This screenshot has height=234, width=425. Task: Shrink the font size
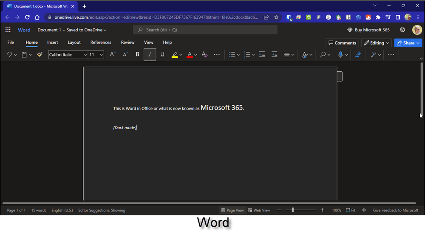[125, 54]
